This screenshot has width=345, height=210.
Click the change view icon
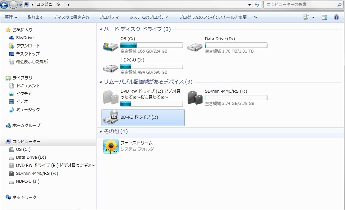coord(306,17)
